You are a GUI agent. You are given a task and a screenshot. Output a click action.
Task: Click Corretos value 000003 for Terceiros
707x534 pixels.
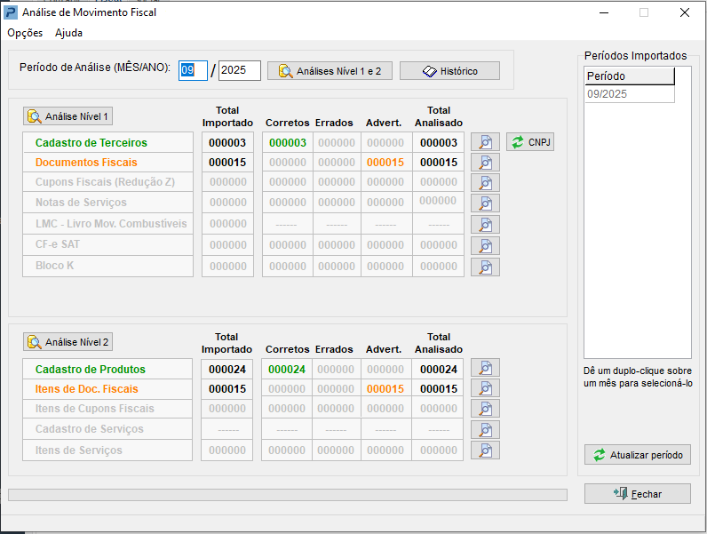coord(288,142)
